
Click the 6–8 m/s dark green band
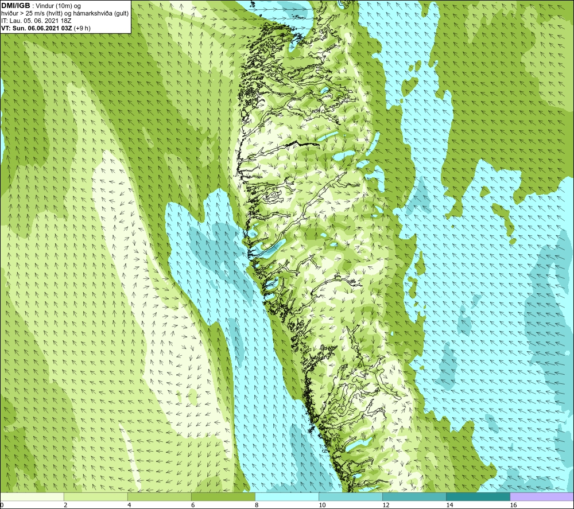point(223,496)
